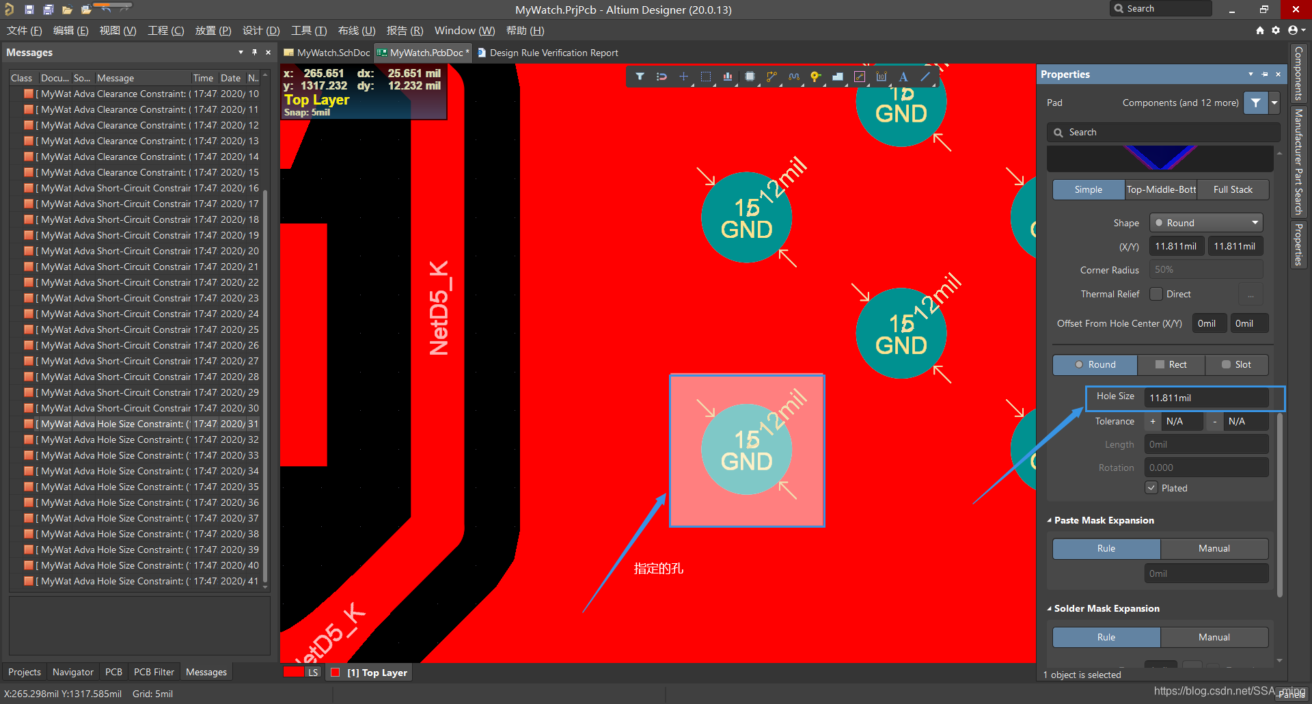Click the Properties panel search field
Image resolution: width=1312 pixels, height=704 pixels.
(1163, 133)
